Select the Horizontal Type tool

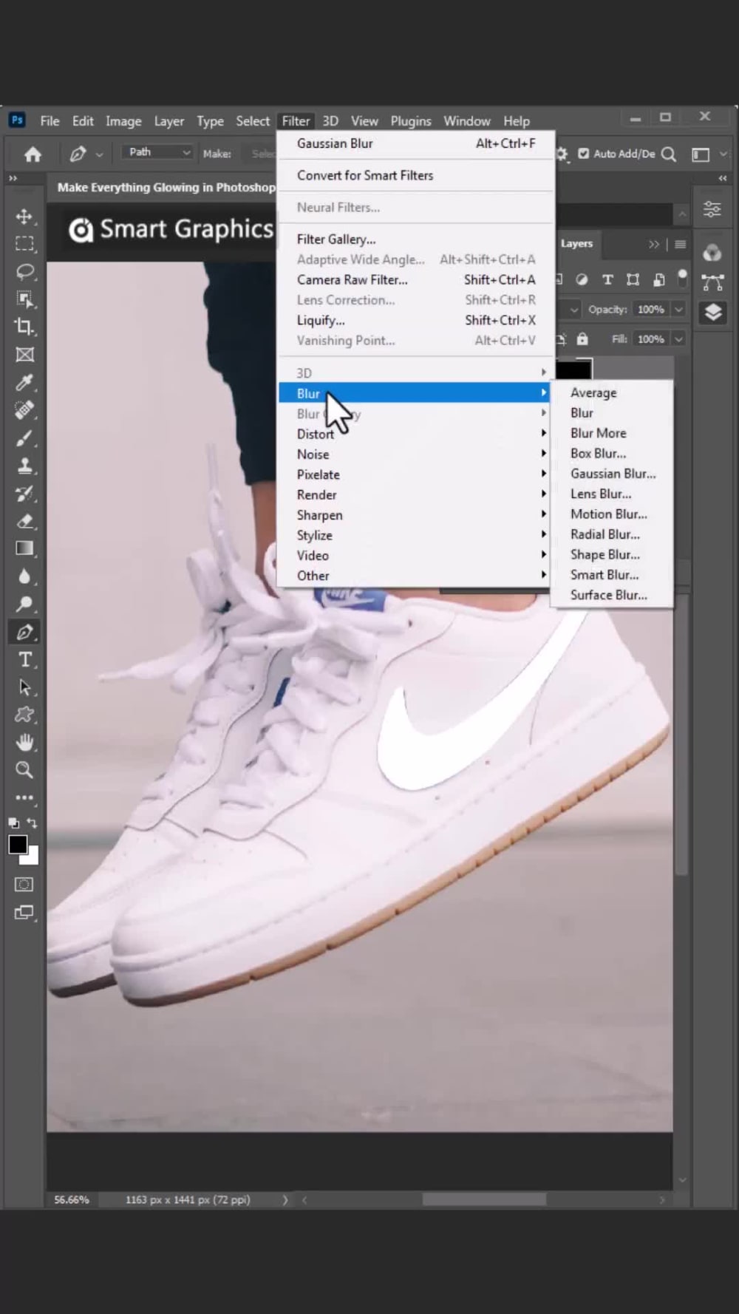pos(24,659)
